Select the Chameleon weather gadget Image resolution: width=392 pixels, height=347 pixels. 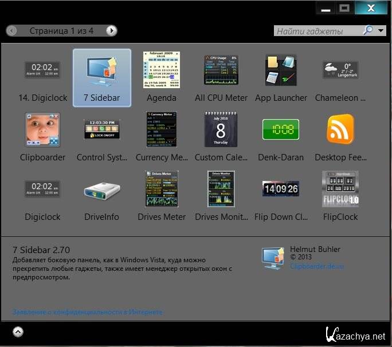[x=340, y=70]
